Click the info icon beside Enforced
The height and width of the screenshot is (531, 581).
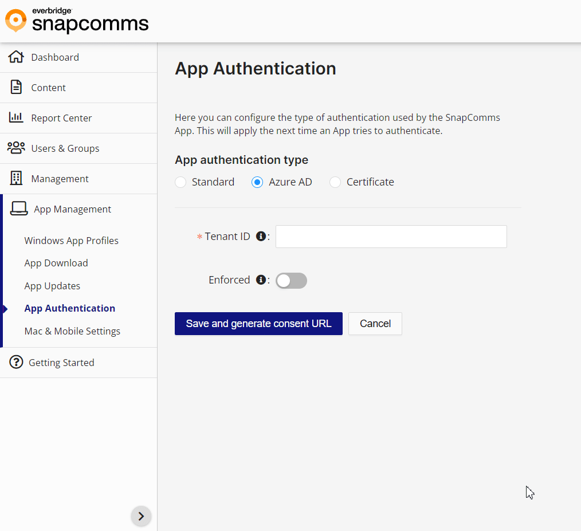[261, 280]
